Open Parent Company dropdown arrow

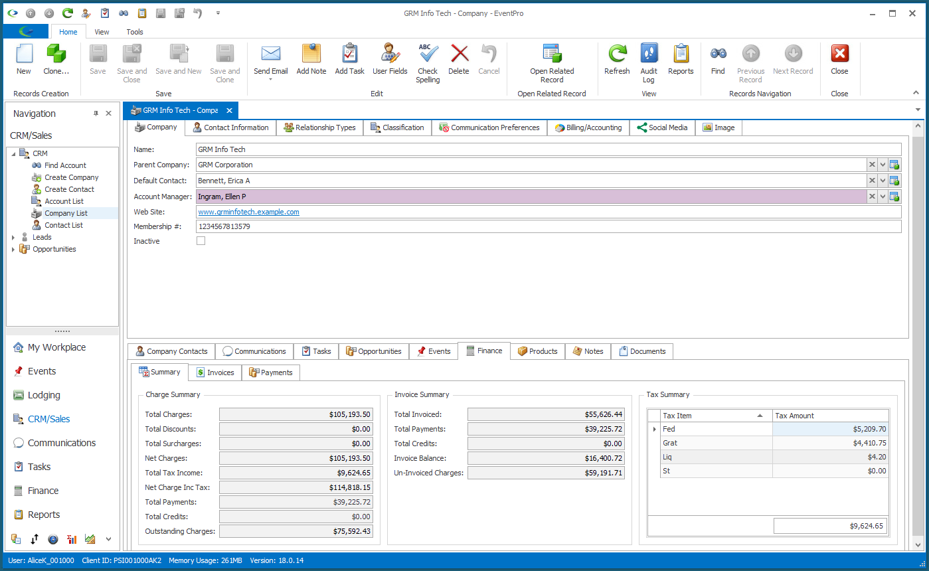(883, 165)
